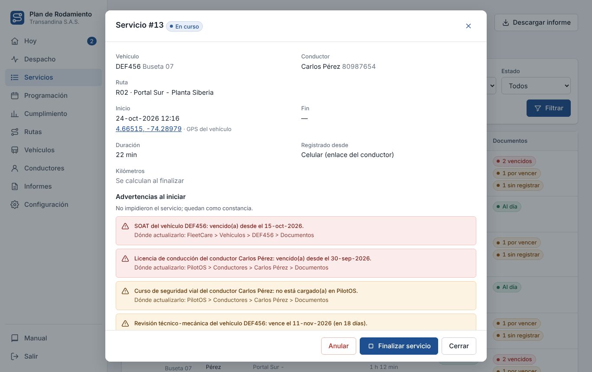
Task: Select the Despacho activity icon
Action: pos(15,59)
